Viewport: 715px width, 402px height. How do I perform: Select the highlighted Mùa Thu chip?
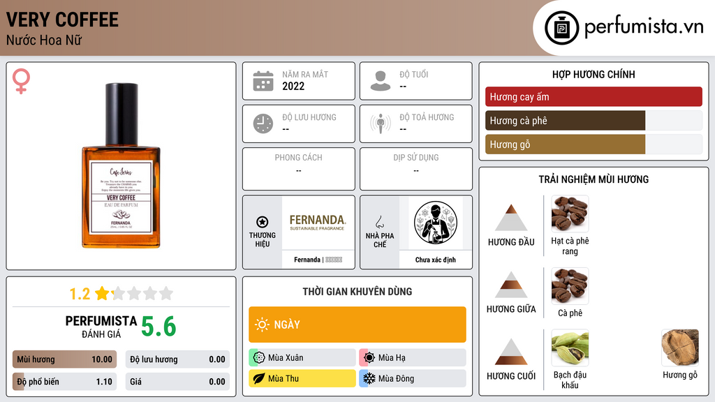[302, 378]
